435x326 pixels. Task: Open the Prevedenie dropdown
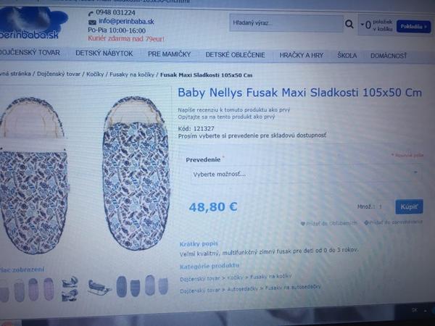306,174
